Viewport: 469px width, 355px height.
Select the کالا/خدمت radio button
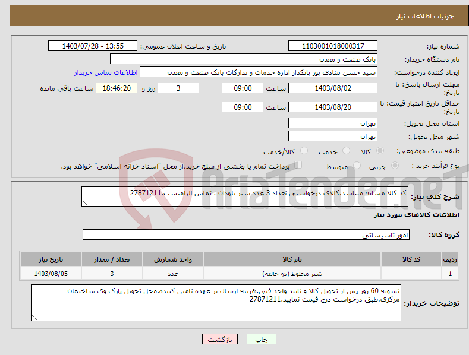click(x=304, y=151)
